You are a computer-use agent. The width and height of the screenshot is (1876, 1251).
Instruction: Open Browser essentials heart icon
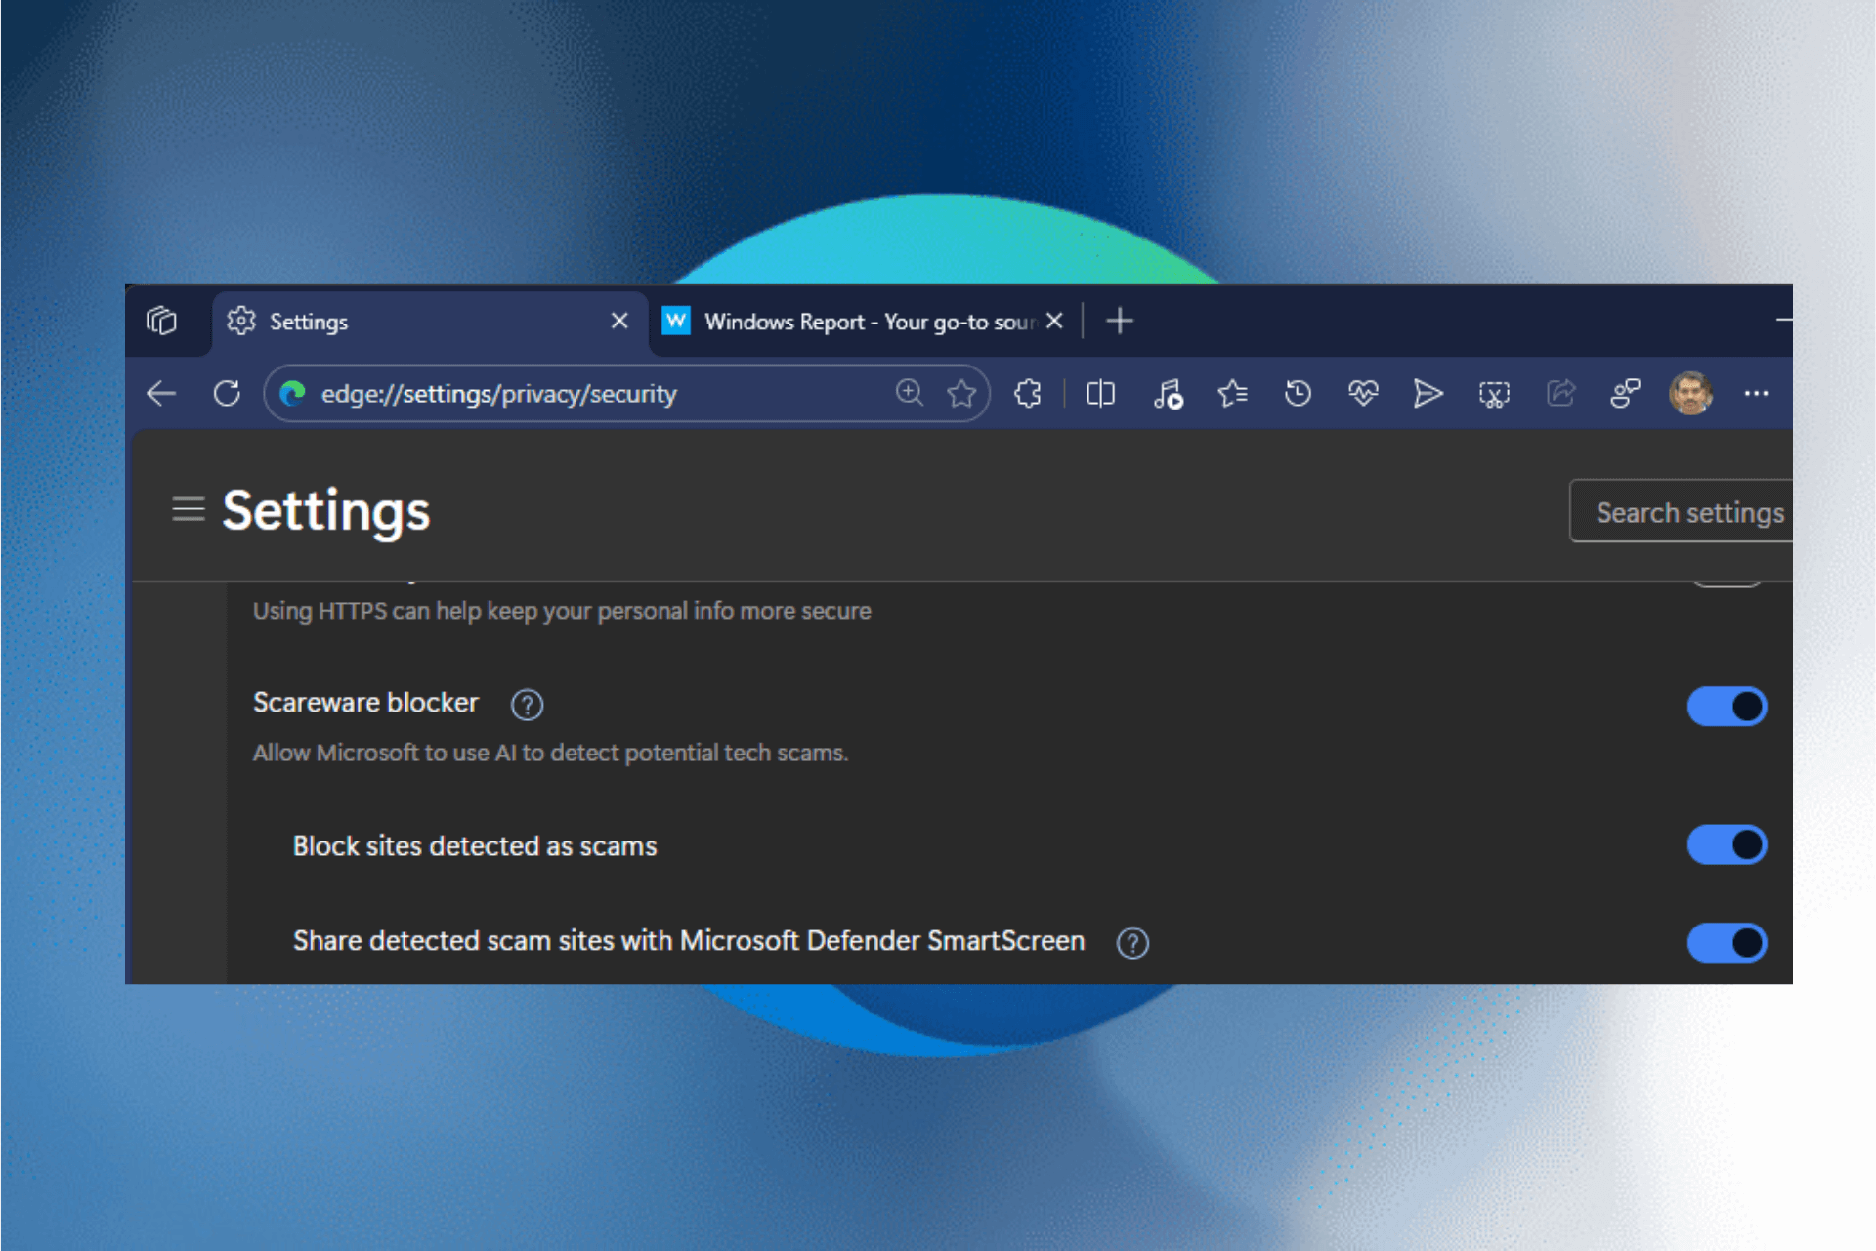(1363, 394)
